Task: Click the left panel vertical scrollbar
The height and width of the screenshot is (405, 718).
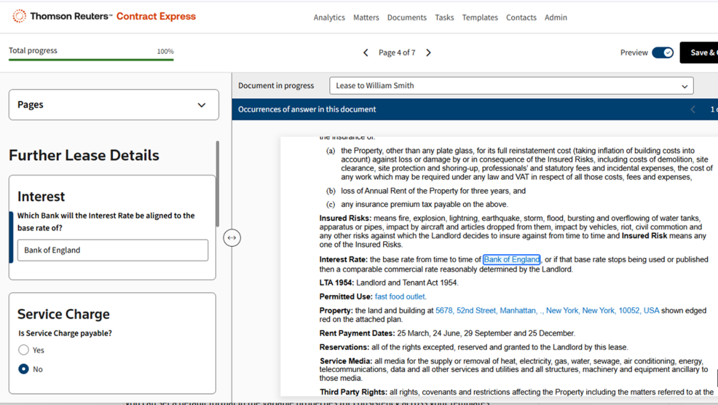Action: pyautogui.click(x=218, y=185)
